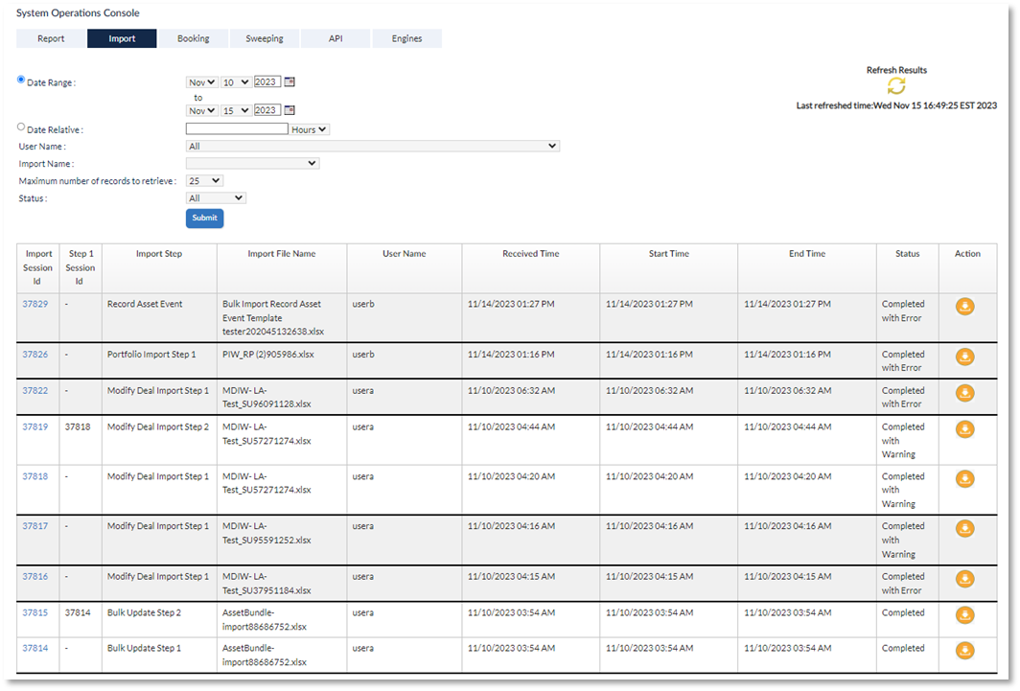The width and height of the screenshot is (1020, 691).
Task: Open calendar picker for start date
Action: [290, 81]
